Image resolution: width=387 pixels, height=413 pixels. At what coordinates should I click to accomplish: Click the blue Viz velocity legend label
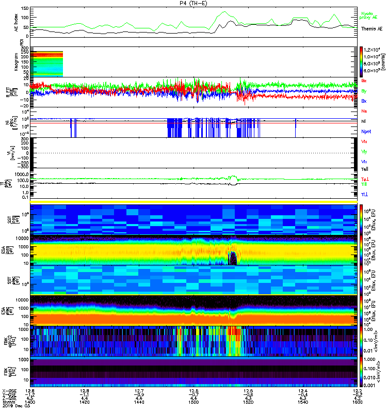(x=364, y=162)
